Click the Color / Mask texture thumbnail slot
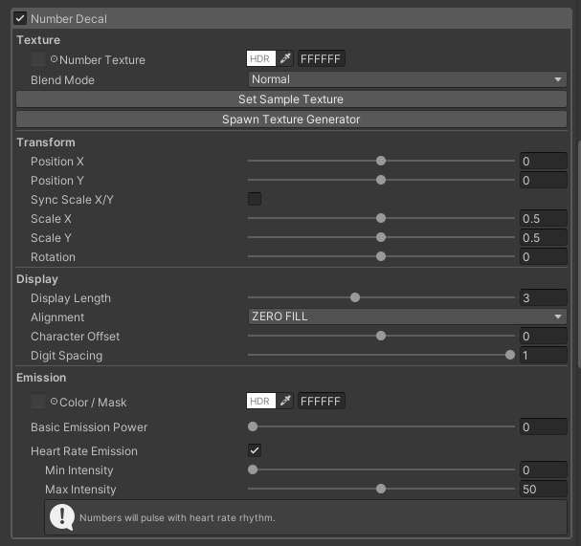The image size is (581, 546). [38, 401]
